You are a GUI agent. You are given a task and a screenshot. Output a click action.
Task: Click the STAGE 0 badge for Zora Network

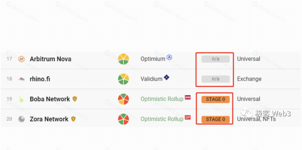(x=216, y=119)
